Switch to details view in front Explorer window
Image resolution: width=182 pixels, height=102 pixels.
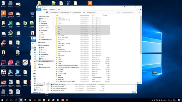138,83
